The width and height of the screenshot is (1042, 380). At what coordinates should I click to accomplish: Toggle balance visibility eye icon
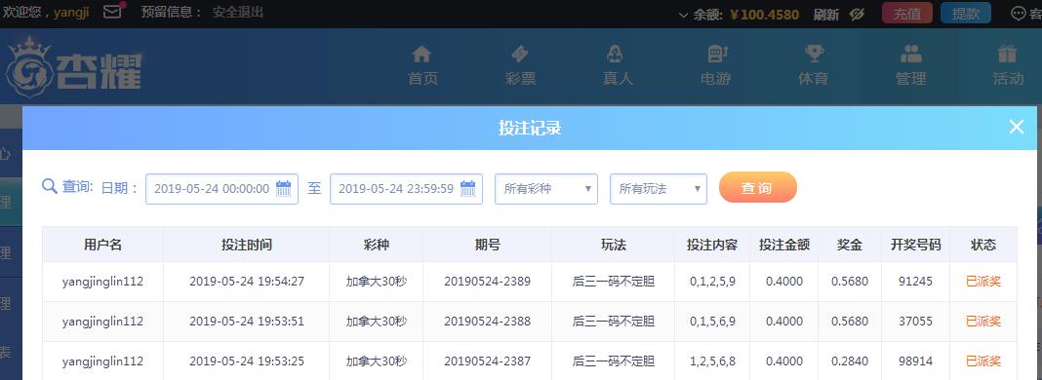[x=858, y=14]
